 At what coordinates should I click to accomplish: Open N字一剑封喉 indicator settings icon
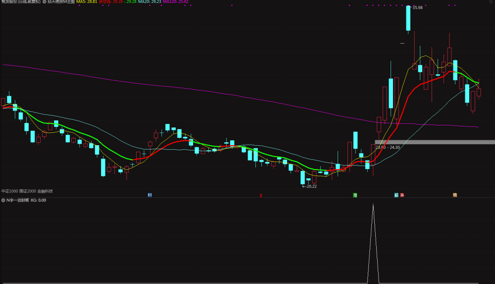pos(3,200)
